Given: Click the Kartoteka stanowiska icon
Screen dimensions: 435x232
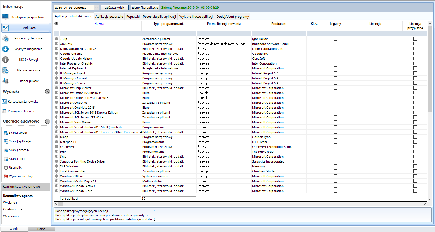Looking at the screenshot, I should coord(4,102).
